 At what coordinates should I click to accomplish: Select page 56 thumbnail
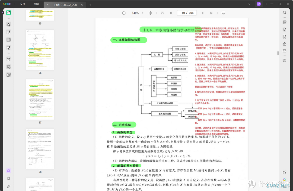coord(40,50)
